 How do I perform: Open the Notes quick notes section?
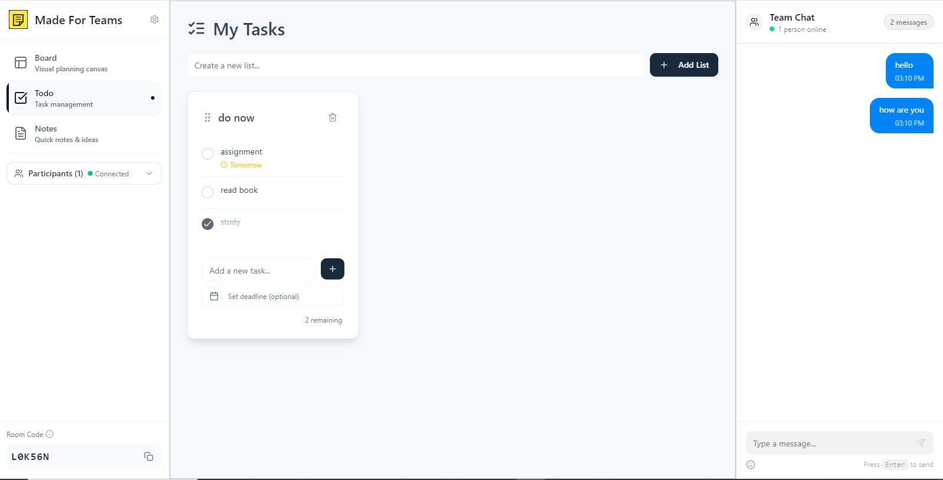[x=84, y=133]
